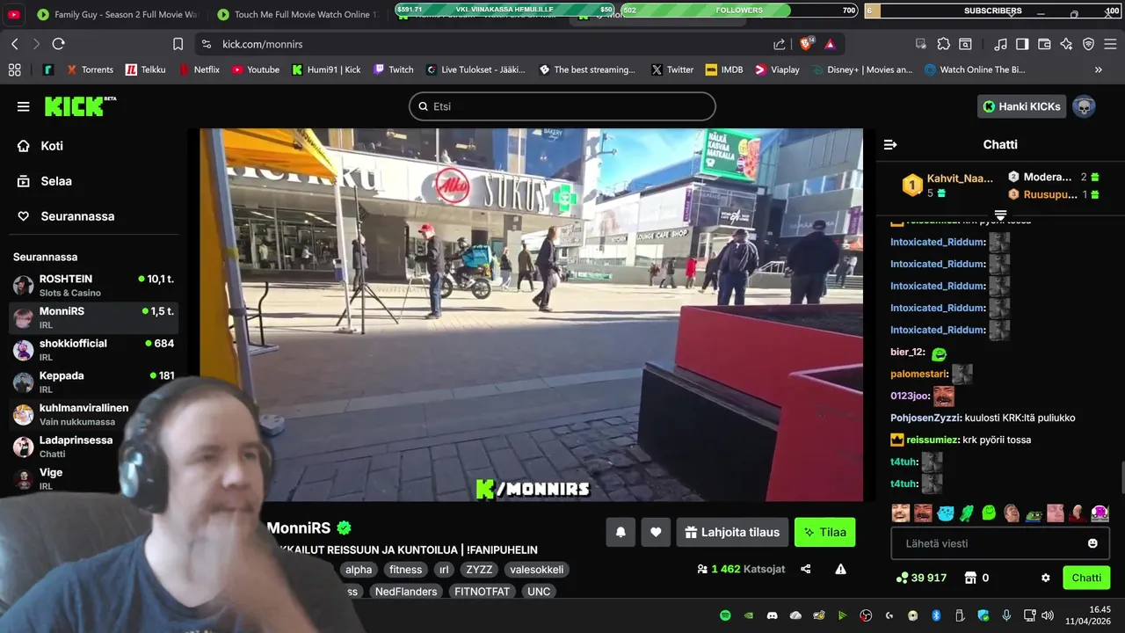Open Brave Wallet icon in toolbar
This screenshot has width=1125, height=633.
tap(1044, 44)
